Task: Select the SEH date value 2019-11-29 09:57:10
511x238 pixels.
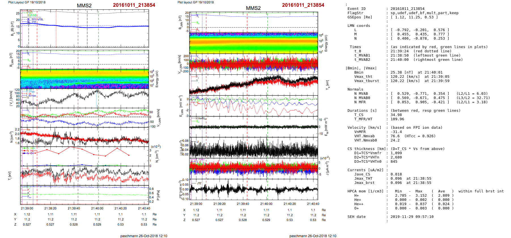Action: (x=412, y=217)
